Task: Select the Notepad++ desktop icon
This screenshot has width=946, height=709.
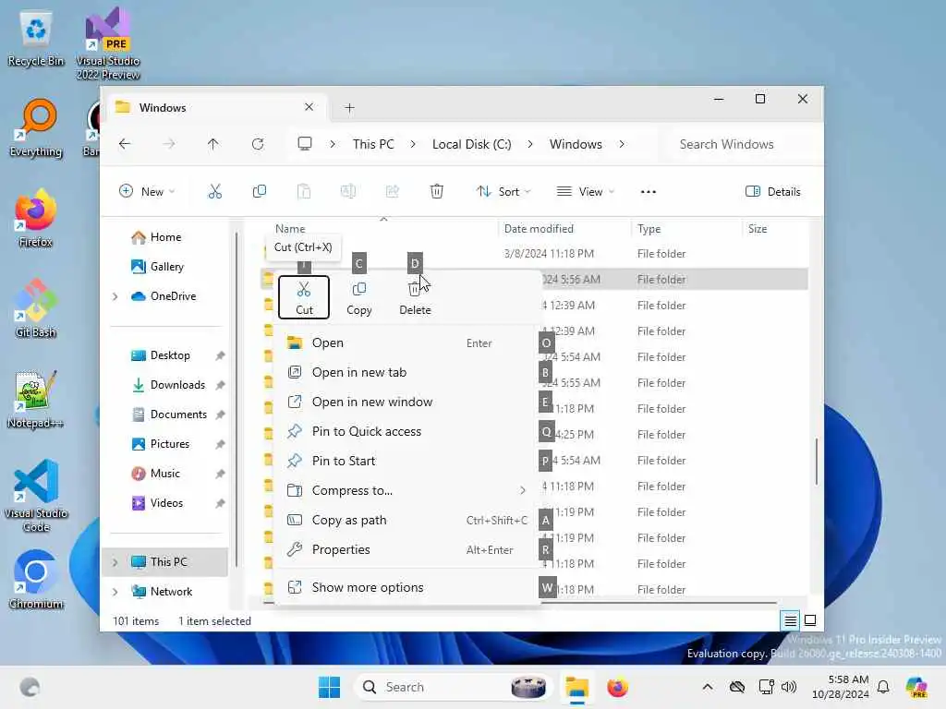Action: coord(36,401)
